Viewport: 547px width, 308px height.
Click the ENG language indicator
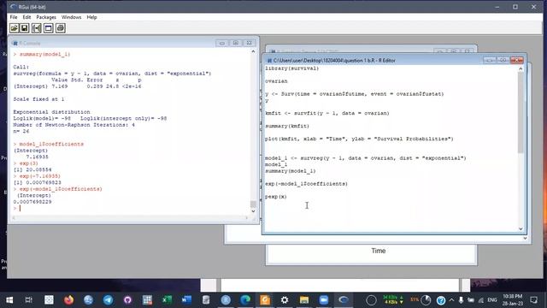[x=492, y=300]
